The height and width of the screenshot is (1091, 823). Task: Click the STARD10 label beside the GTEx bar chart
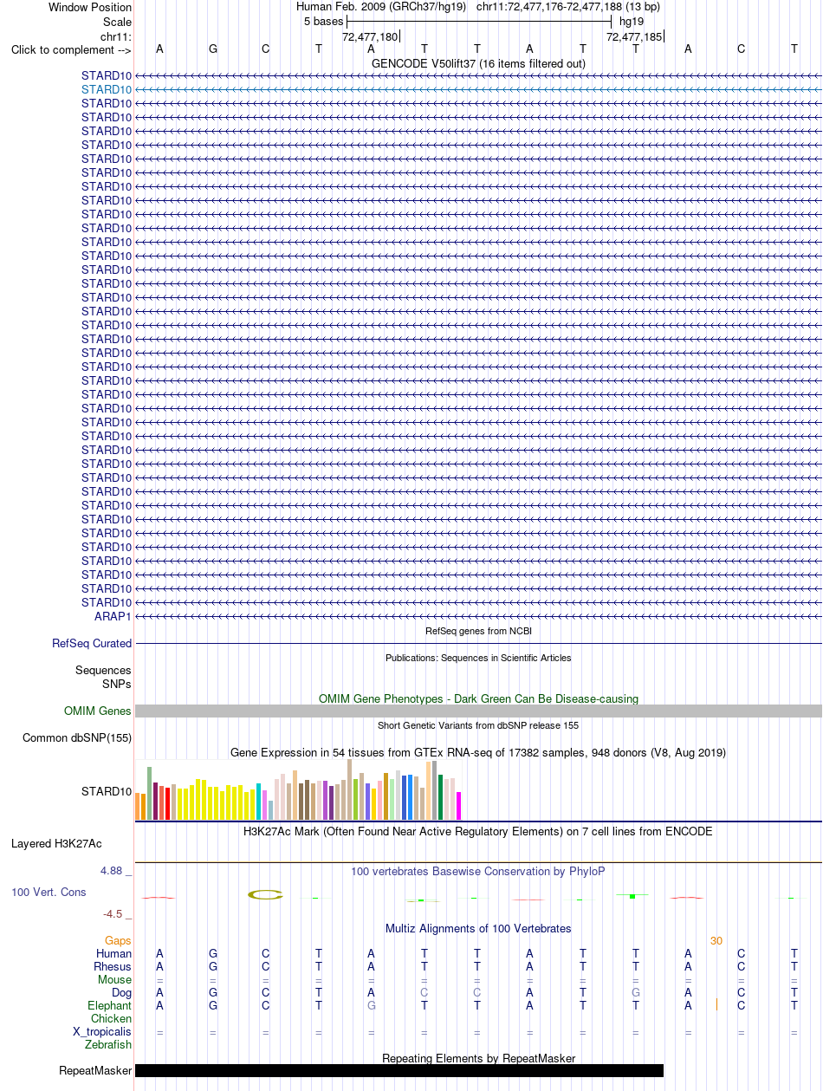pos(107,791)
